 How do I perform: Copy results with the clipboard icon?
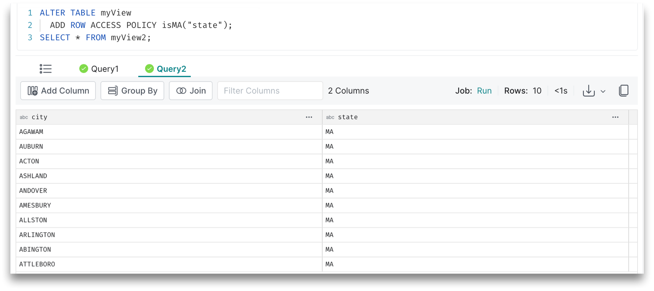tap(624, 91)
